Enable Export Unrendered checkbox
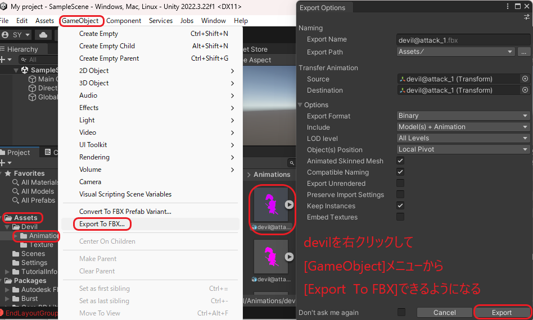533x320 pixels. [400, 183]
